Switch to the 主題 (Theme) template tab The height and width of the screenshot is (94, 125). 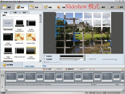coord(15,13)
